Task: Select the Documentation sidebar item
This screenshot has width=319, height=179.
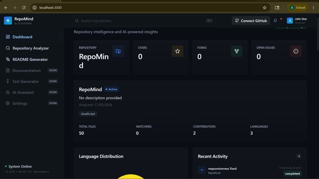Action: pos(32,70)
